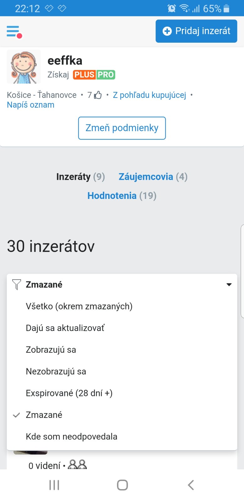
Task: Choose Exspirované (28 dní +) option
Action: tap(69, 393)
